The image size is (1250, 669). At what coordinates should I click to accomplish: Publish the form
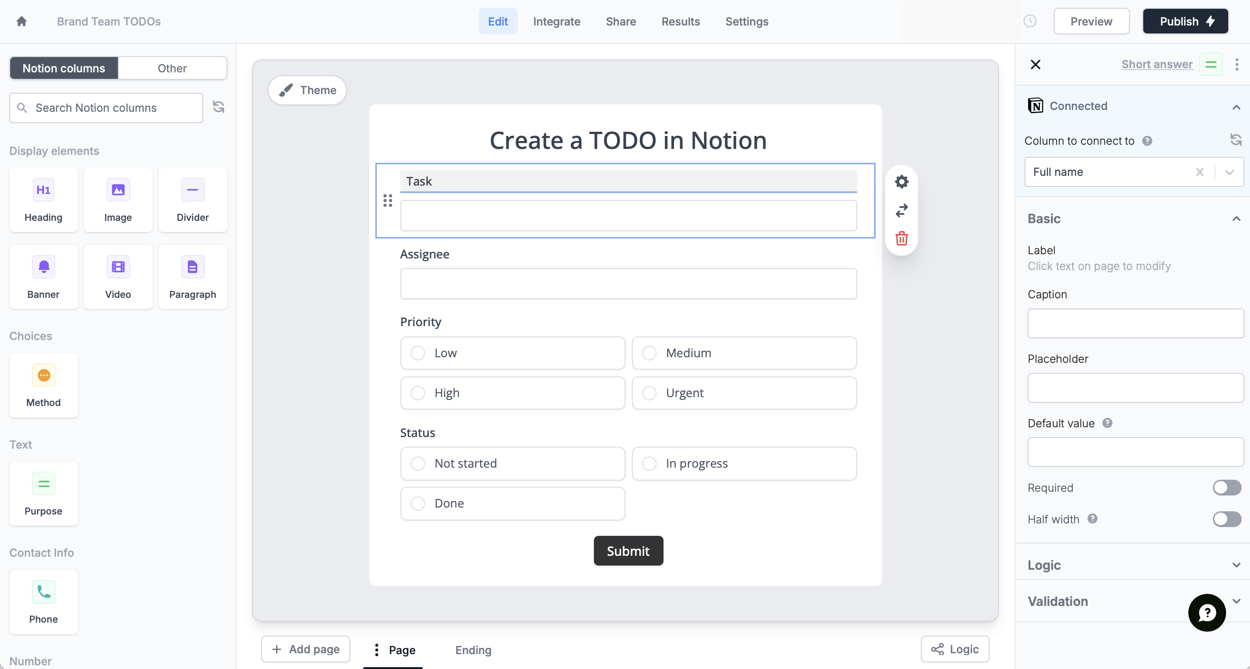[1186, 21]
